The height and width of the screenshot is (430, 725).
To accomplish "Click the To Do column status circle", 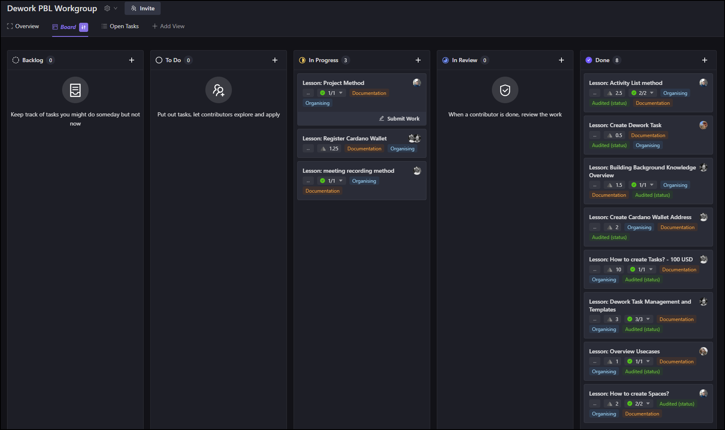I will click(159, 60).
